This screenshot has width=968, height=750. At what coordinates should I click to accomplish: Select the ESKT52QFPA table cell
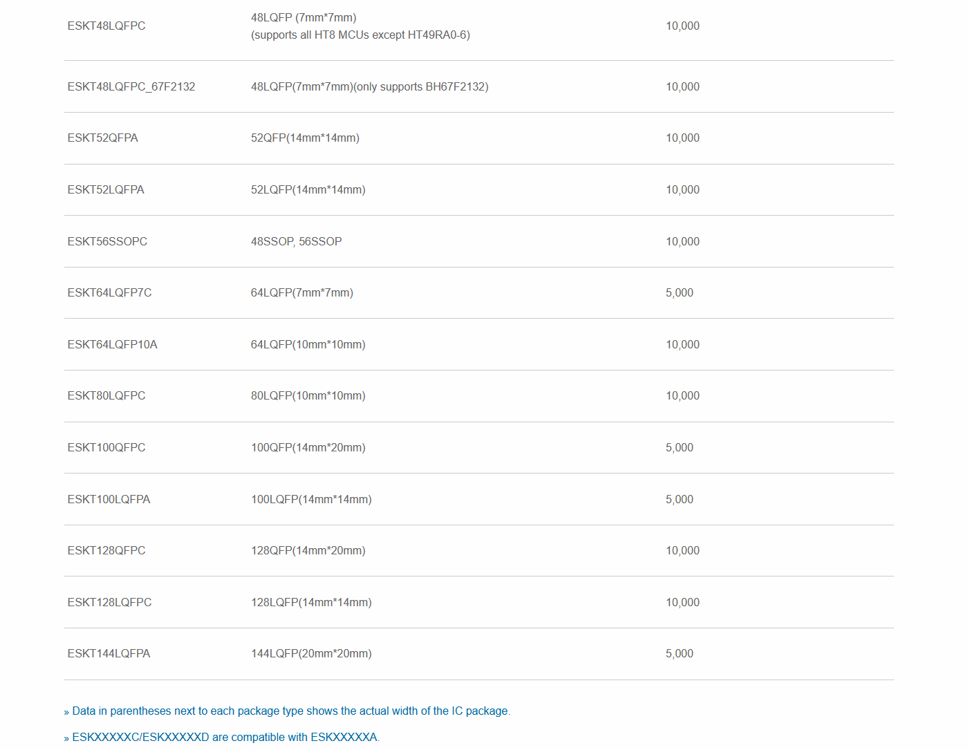(x=103, y=138)
